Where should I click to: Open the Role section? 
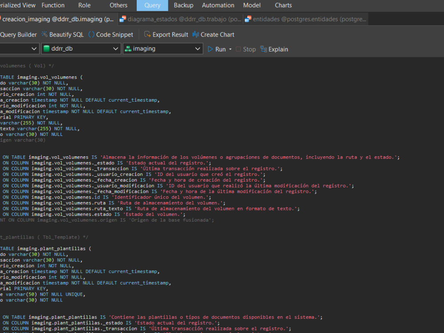pos(84,5)
